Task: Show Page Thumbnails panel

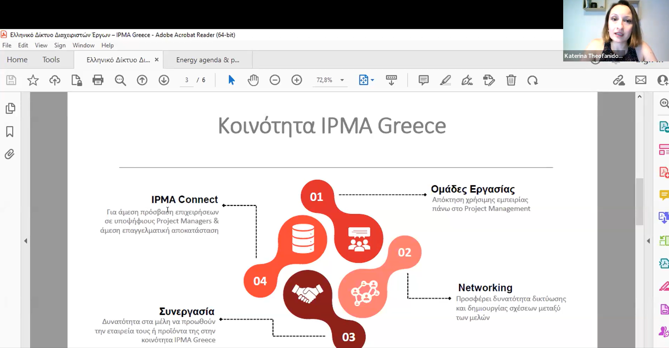Action: tap(10, 108)
